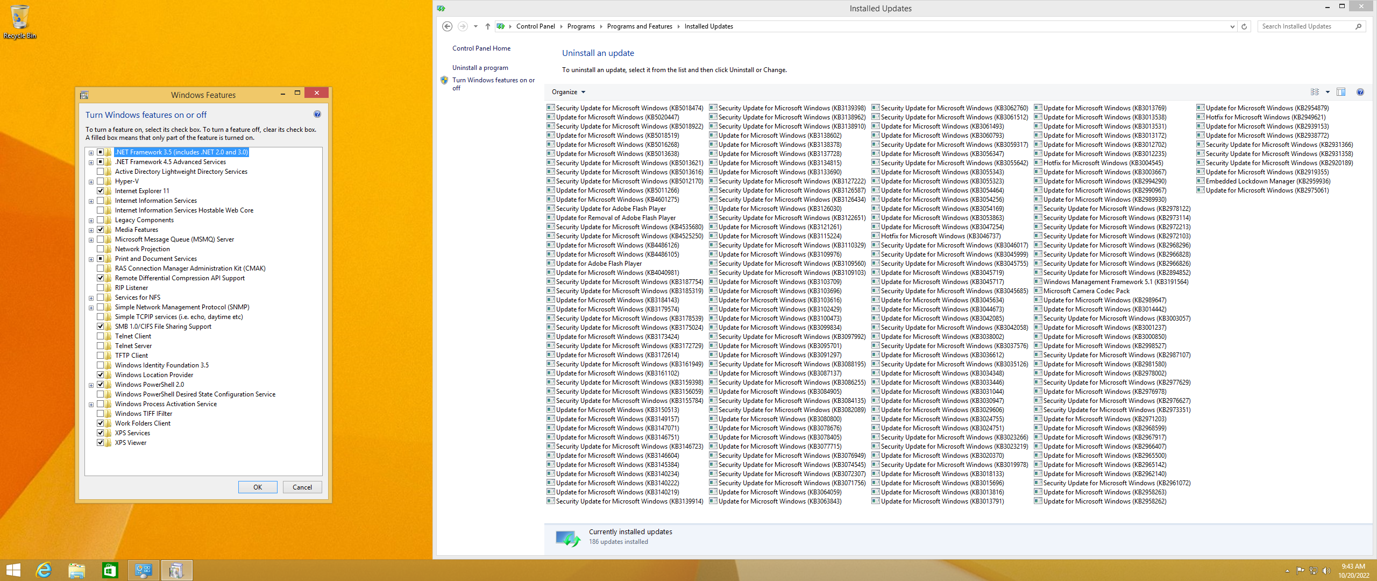Click the Start button on taskbar
Screen dimensions: 1377x581
[x=13, y=570]
